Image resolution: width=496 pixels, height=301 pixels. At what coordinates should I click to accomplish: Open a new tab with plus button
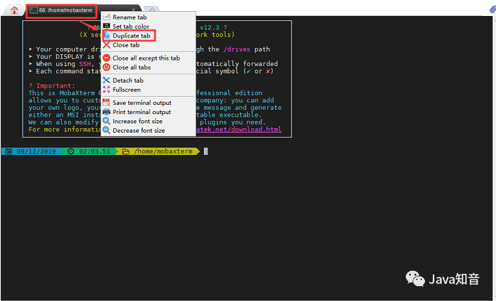(152, 10)
